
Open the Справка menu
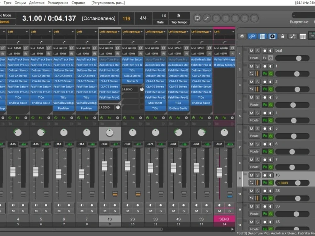point(78,3)
